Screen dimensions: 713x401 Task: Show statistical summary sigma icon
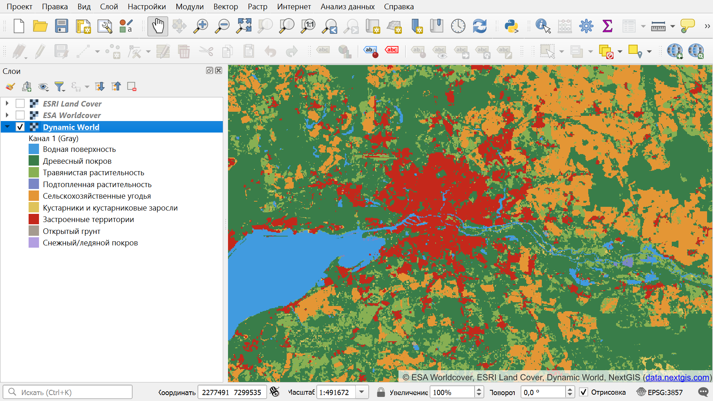[x=608, y=26]
